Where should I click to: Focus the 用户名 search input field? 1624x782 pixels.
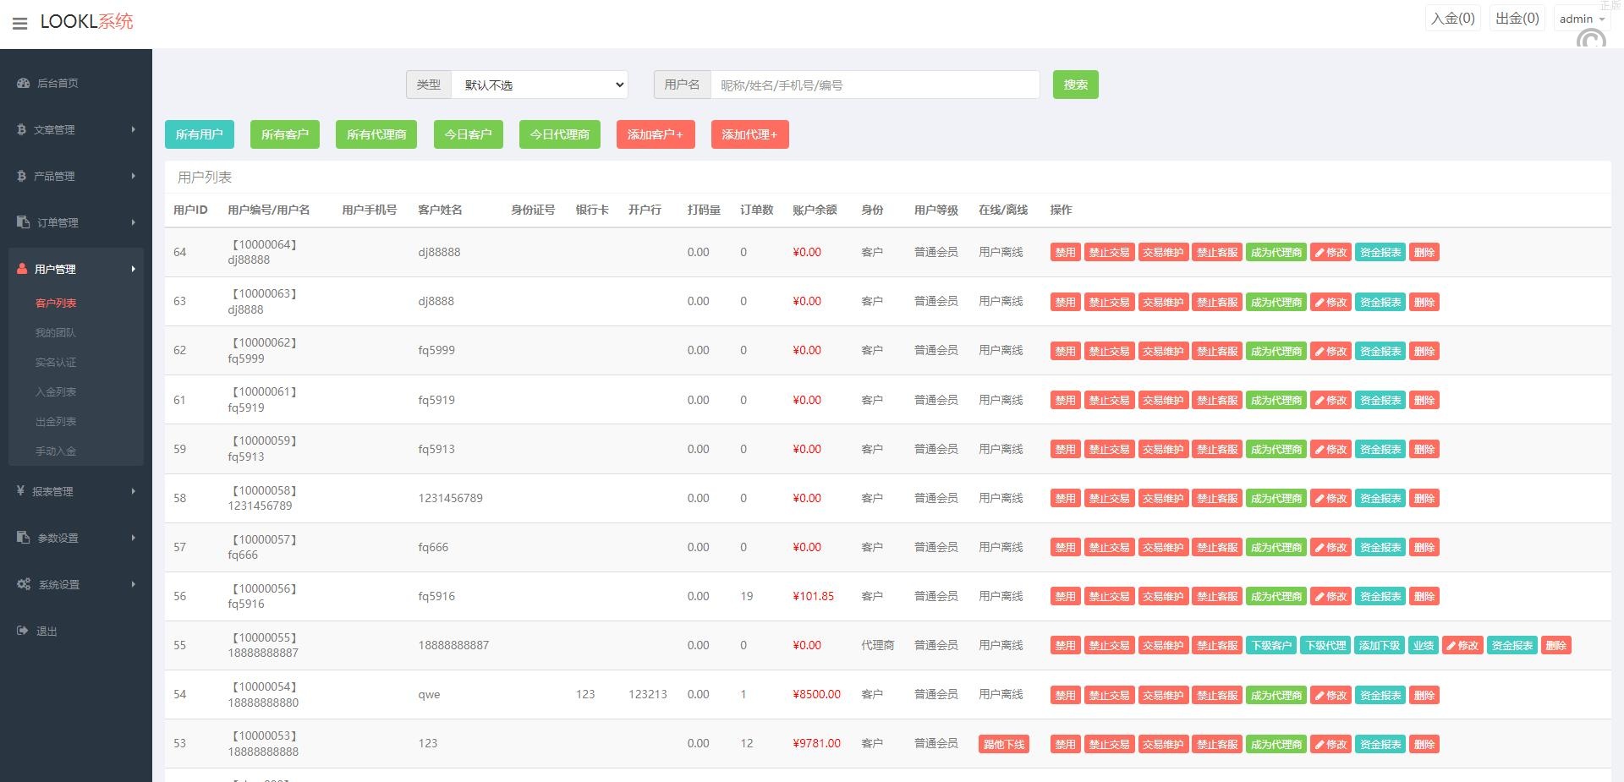coord(875,85)
